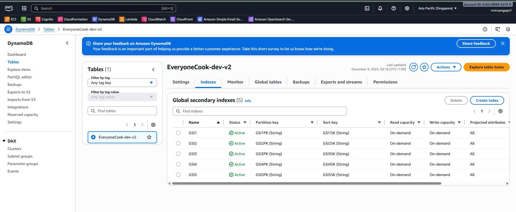516x212 pixels.
Task: Open PartiQL editor in the sidebar
Action: 20,77
